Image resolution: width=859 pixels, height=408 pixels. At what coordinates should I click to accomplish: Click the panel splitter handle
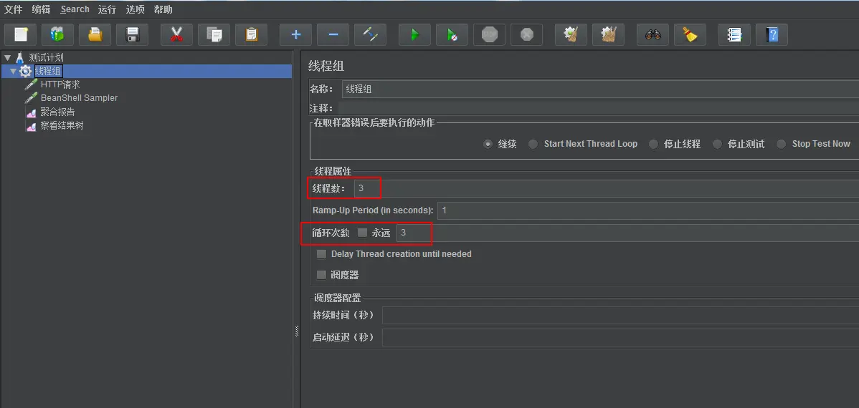(x=297, y=331)
